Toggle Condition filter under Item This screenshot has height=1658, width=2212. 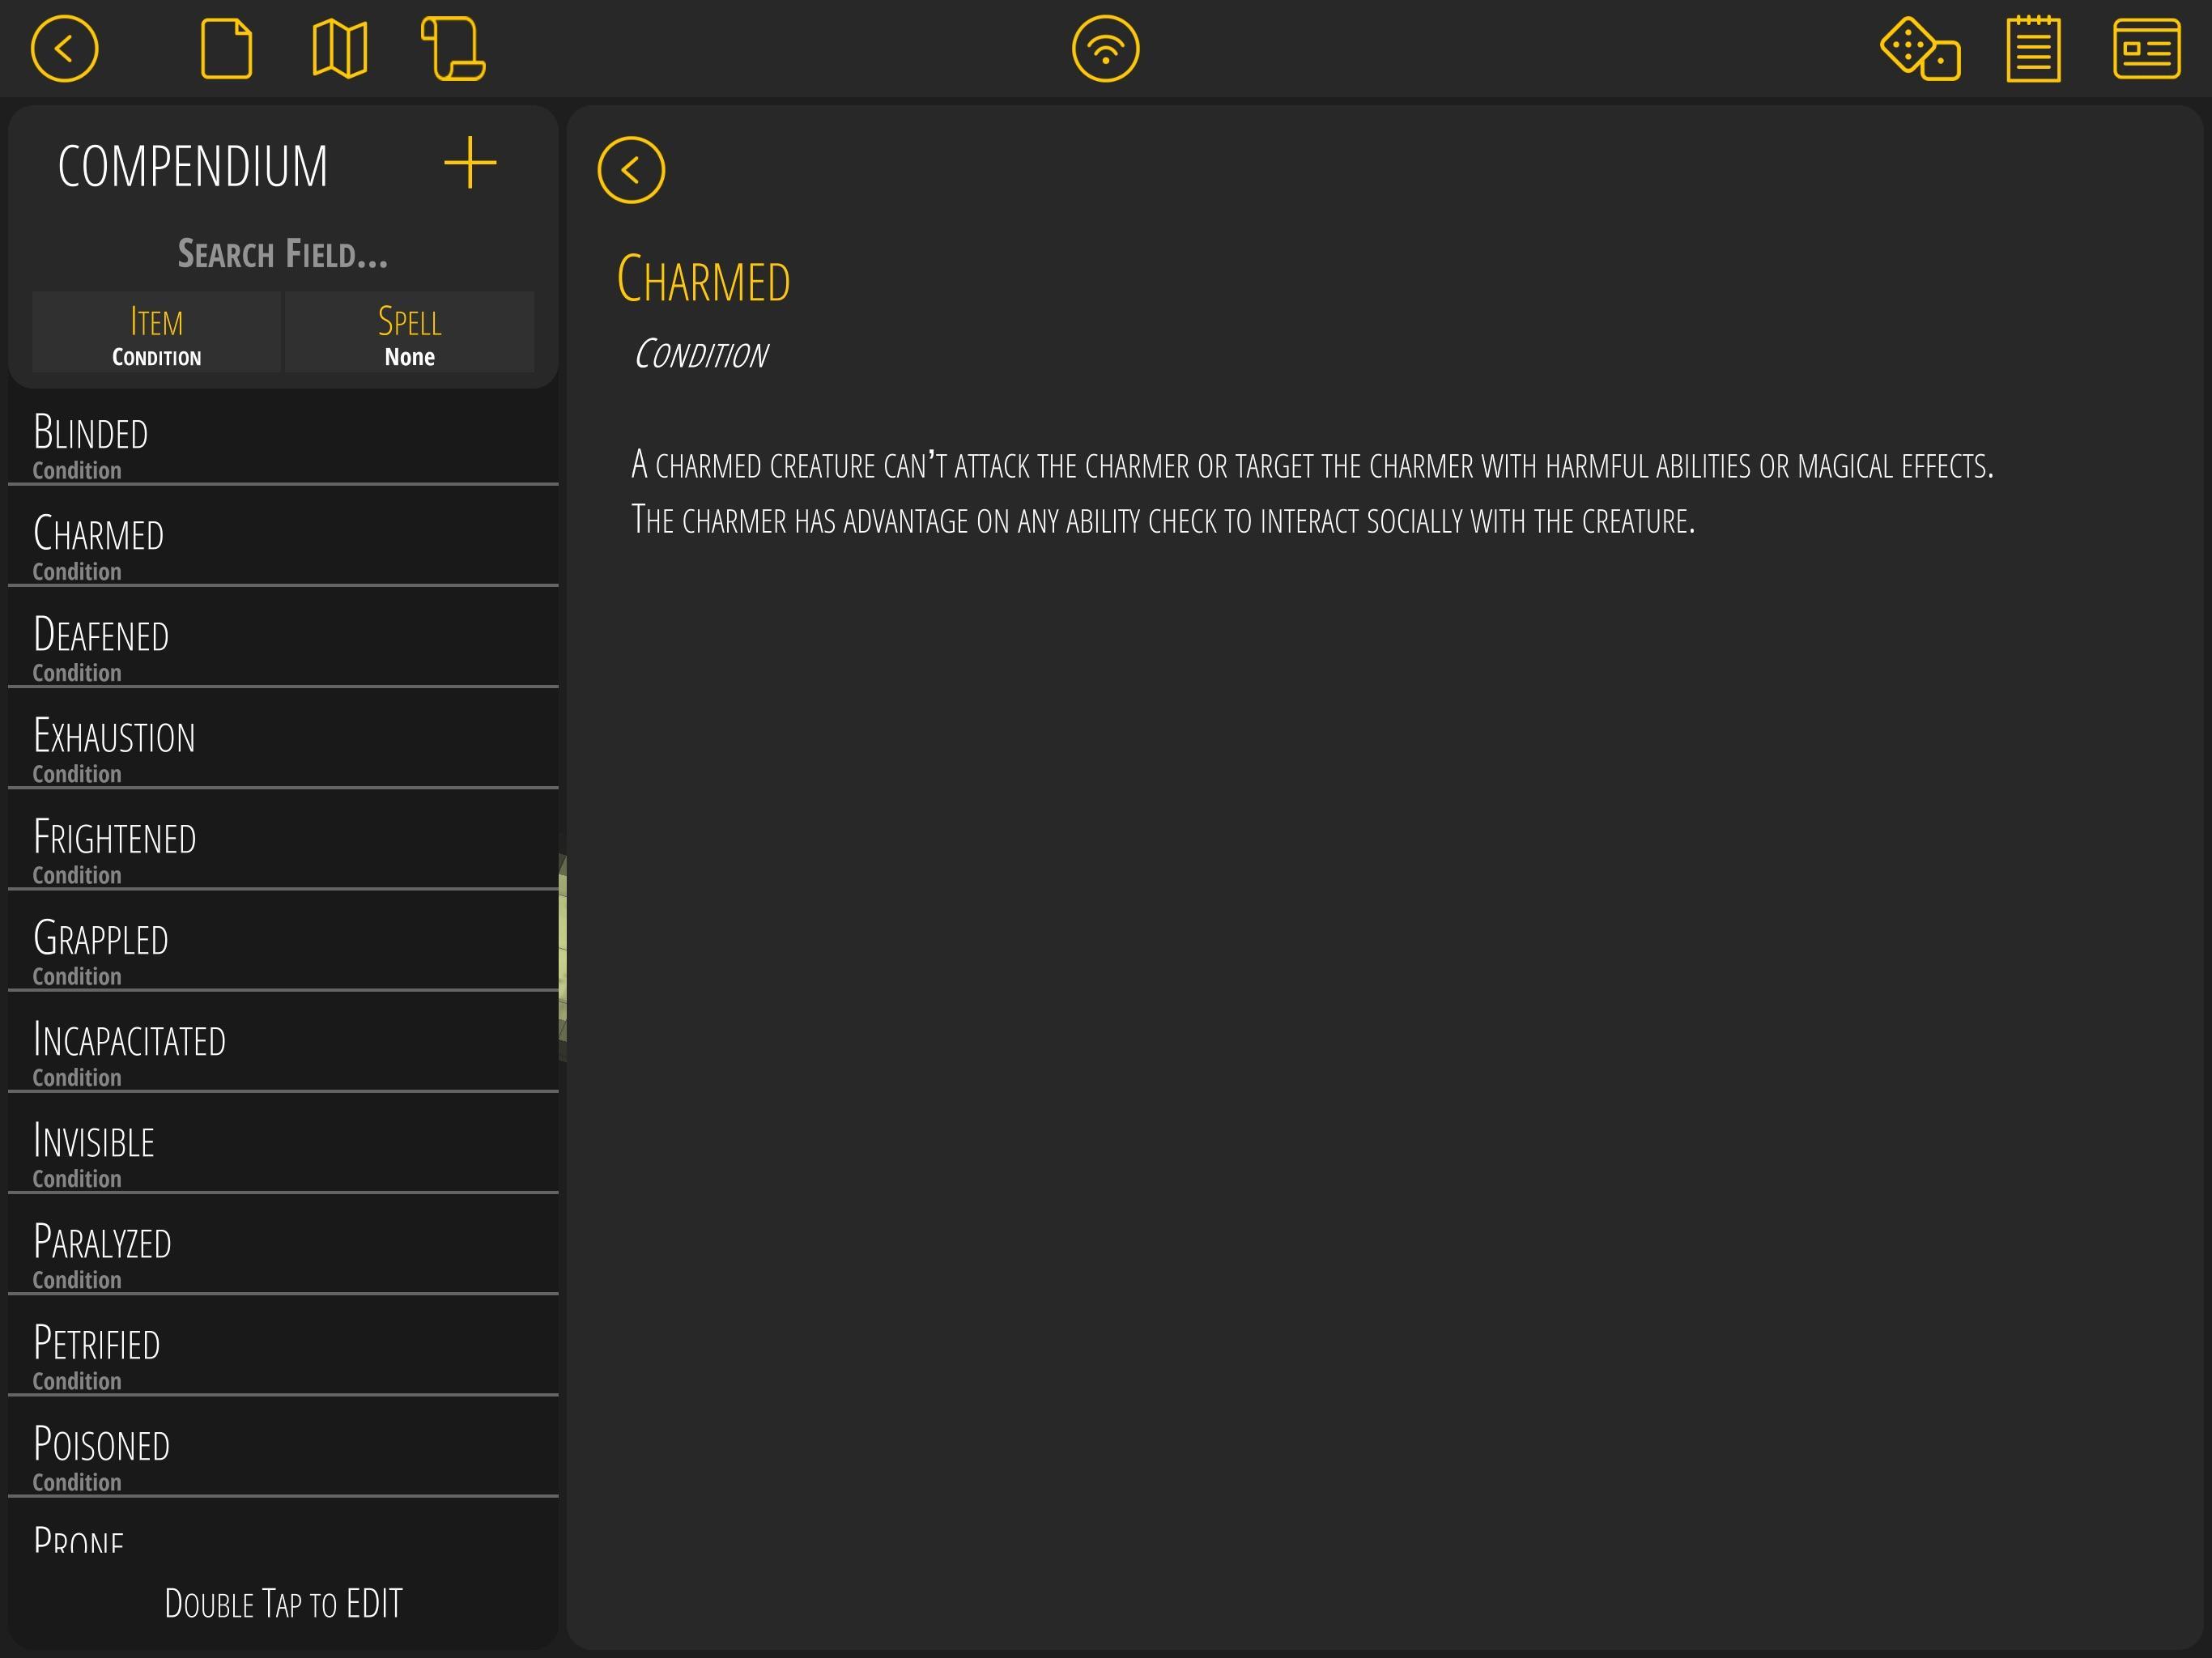pyautogui.click(x=157, y=357)
